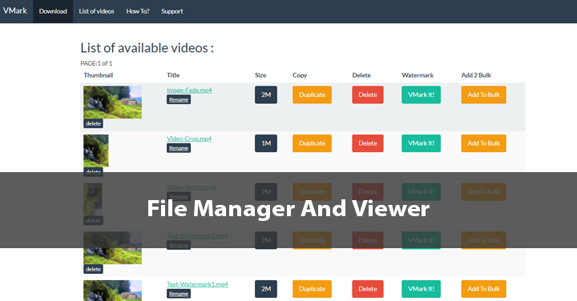
Task: Open the Video-Crop.mp4 title link
Action: (189, 138)
